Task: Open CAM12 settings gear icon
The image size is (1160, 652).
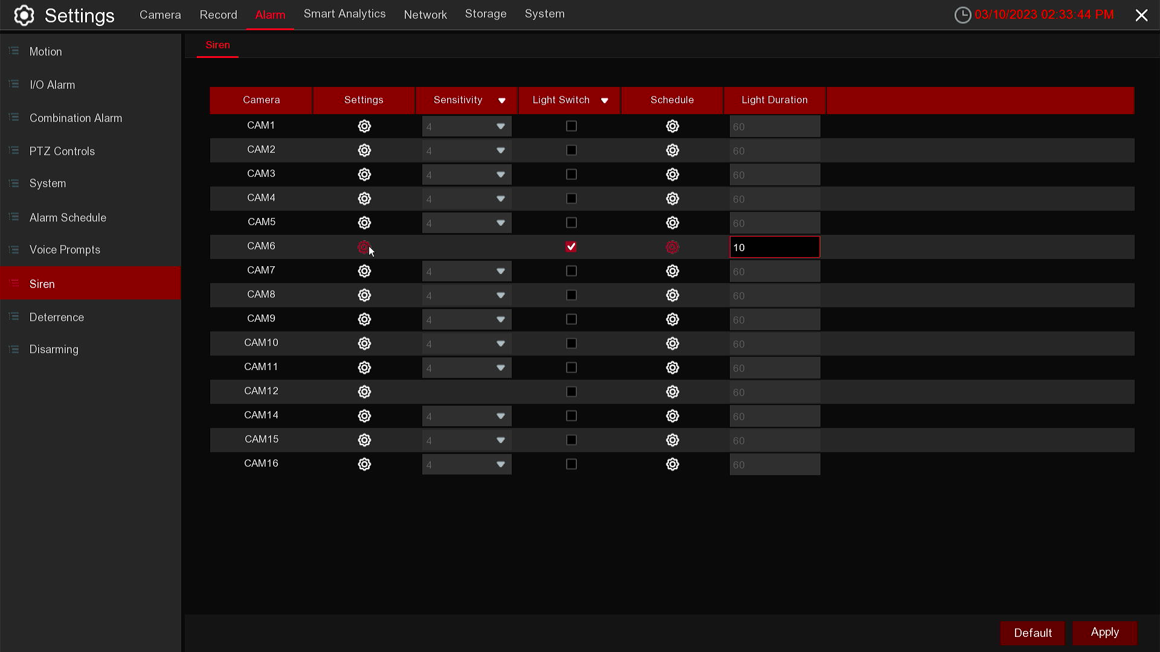Action: point(364,392)
